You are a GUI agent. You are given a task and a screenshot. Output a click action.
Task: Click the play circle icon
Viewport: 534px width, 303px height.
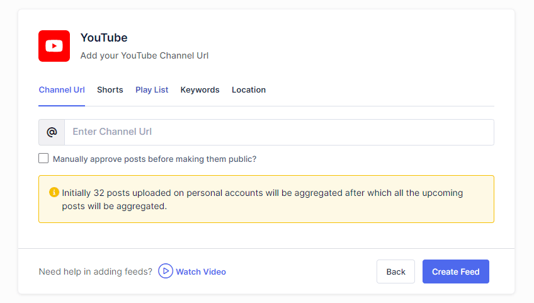(165, 272)
